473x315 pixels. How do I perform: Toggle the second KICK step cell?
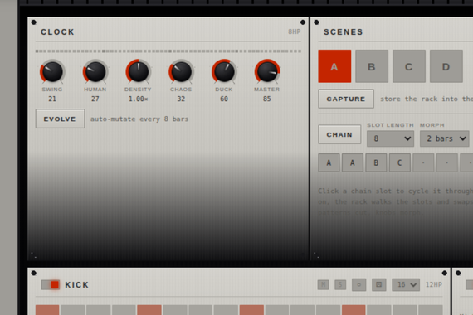(73, 310)
